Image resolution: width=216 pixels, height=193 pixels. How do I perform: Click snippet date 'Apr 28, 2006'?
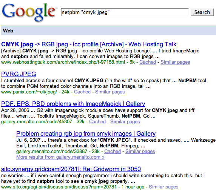coord(15,110)
